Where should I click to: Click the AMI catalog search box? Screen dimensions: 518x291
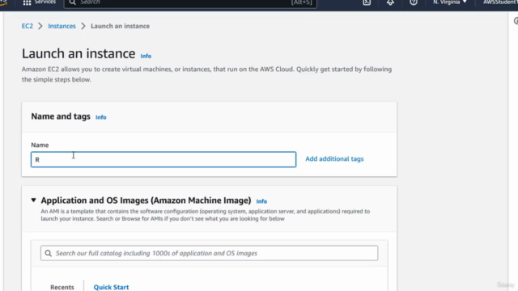point(209,253)
